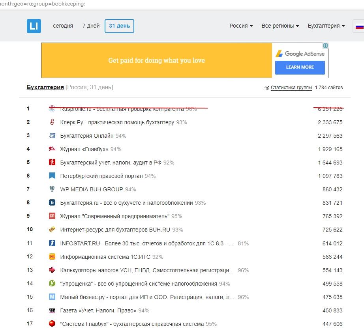Click the Клерк.Ру paperclip favicon

click(52, 122)
